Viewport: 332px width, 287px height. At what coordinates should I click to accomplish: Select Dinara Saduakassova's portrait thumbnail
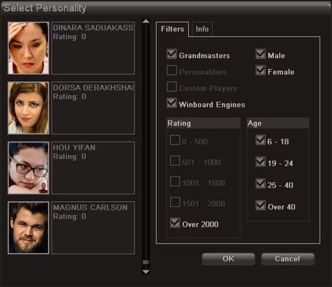[28, 48]
